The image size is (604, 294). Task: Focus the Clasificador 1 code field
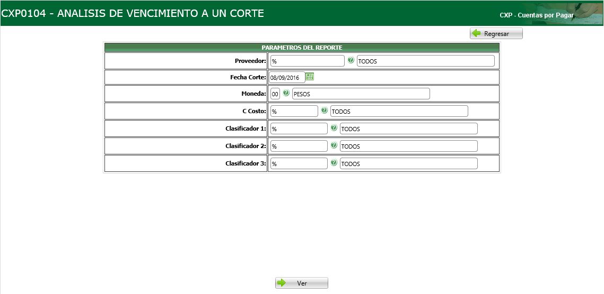tap(299, 128)
